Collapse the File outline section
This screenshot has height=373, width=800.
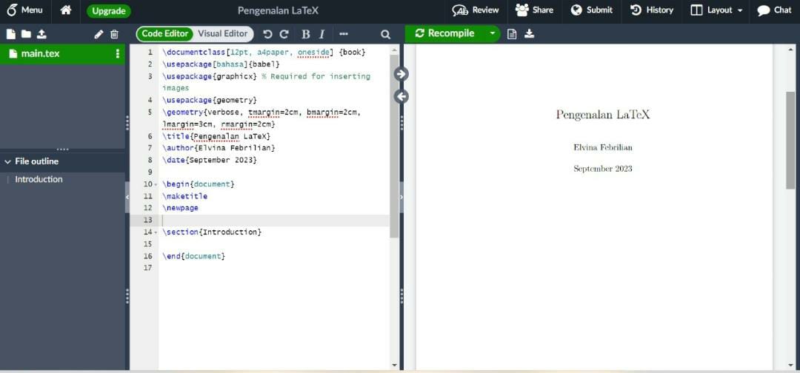[7, 161]
